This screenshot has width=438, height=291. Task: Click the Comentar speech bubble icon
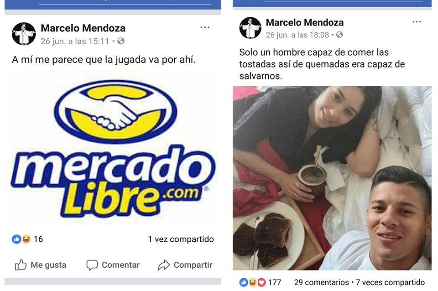[92, 265]
